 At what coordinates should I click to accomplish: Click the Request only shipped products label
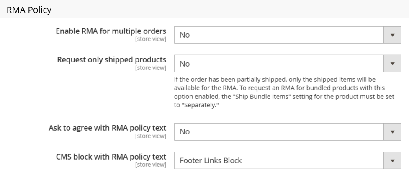[x=112, y=60]
